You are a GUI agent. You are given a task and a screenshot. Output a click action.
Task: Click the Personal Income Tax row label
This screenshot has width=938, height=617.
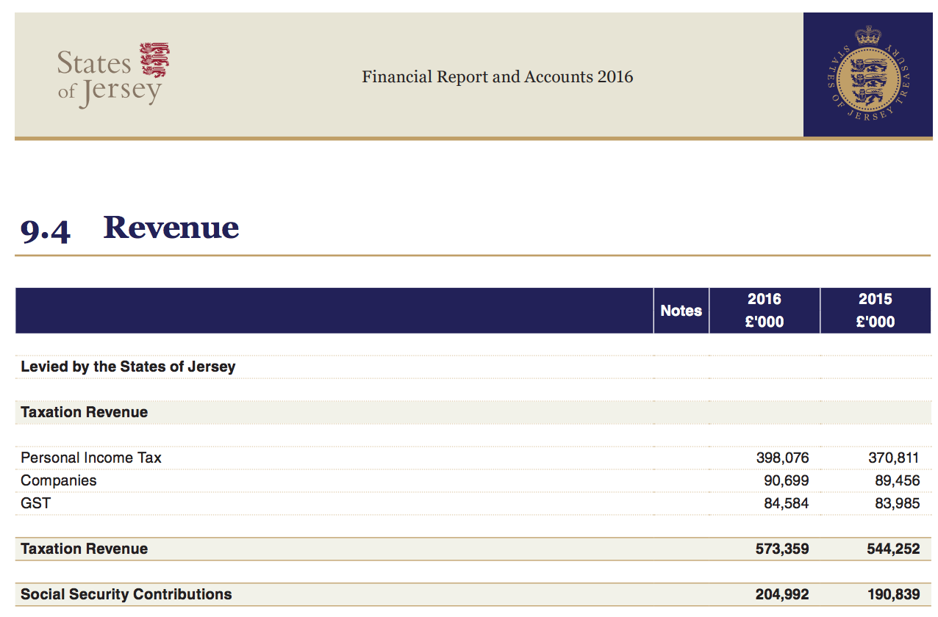point(91,458)
